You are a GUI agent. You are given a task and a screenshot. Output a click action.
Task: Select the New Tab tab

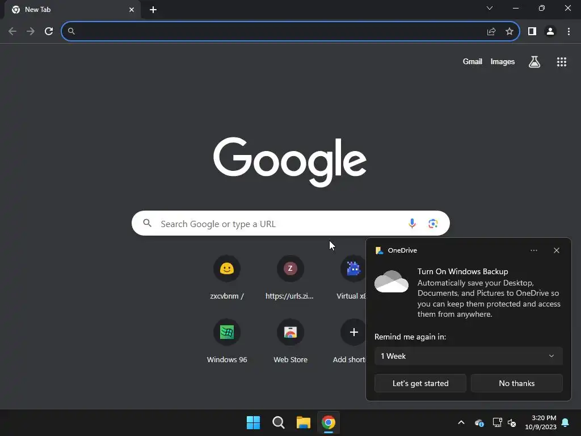[x=72, y=10]
